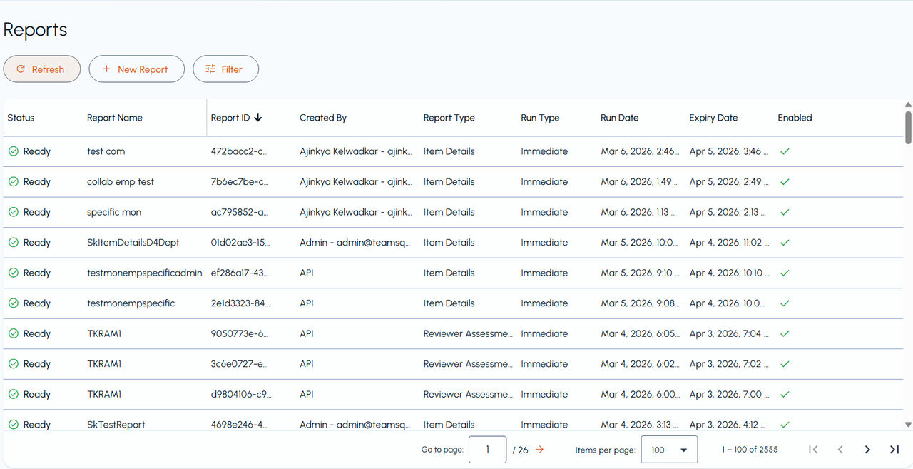Click the Run Type column header

tap(540, 118)
